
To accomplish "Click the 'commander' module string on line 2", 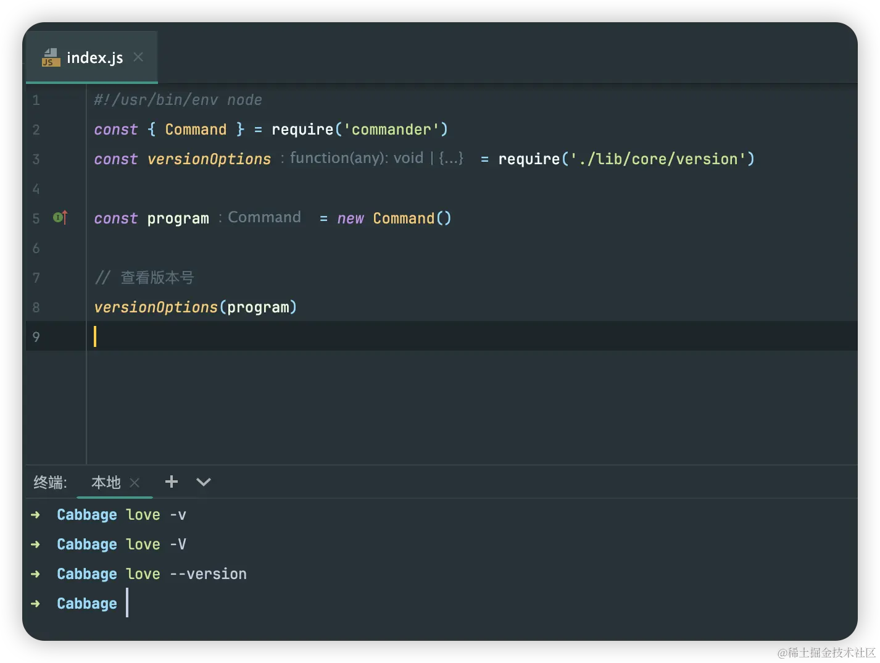I will 391,129.
